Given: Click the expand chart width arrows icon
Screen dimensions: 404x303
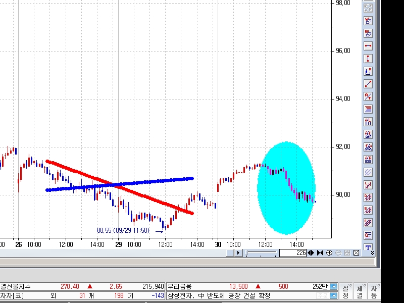Looking at the screenshot, I should coord(311,252).
